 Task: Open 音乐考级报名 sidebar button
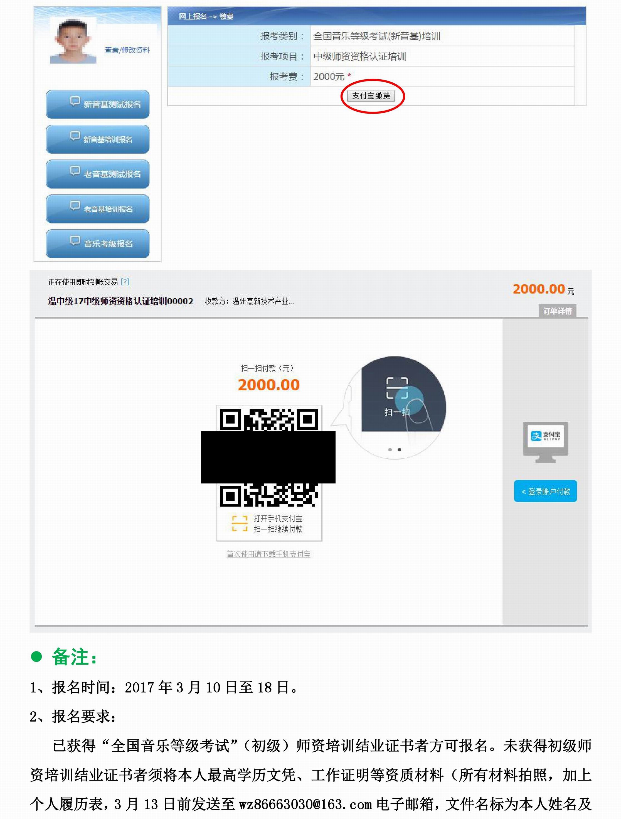[98, 244]
